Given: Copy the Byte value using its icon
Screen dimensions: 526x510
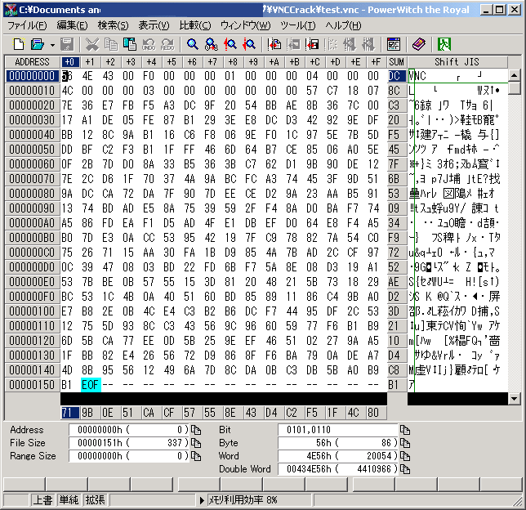Looking at the screenshot, I should [405, 443].
